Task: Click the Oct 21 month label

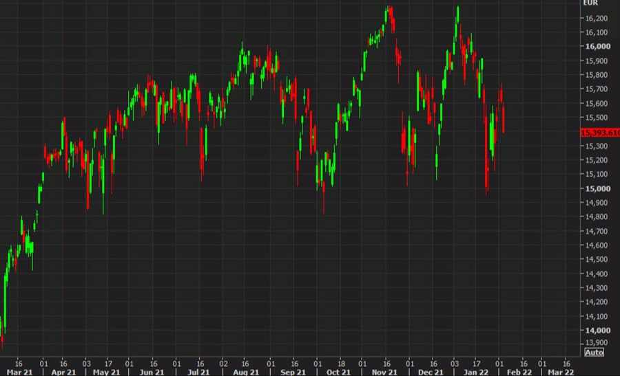Action: coord(338,372)
